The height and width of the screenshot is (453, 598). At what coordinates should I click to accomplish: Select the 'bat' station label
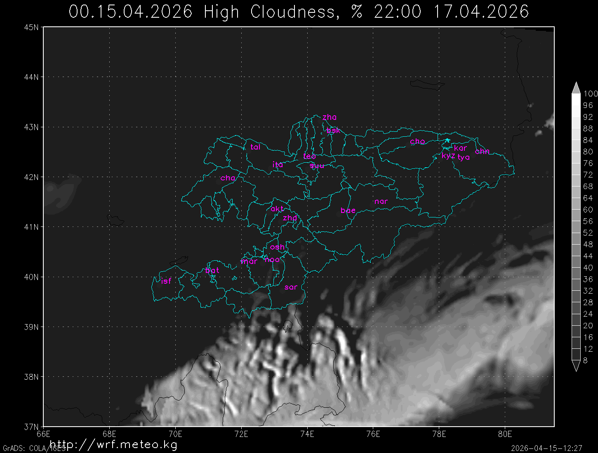212,271
